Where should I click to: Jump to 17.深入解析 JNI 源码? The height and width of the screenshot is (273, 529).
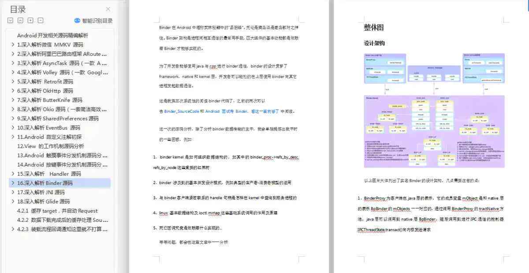[41, 192]
